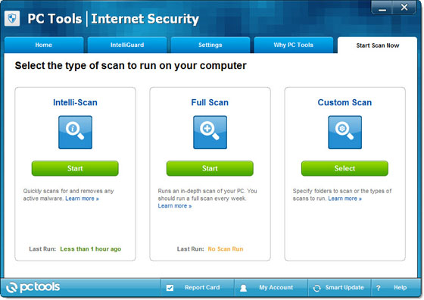Click the pctools logo in footer

point(33,287)
